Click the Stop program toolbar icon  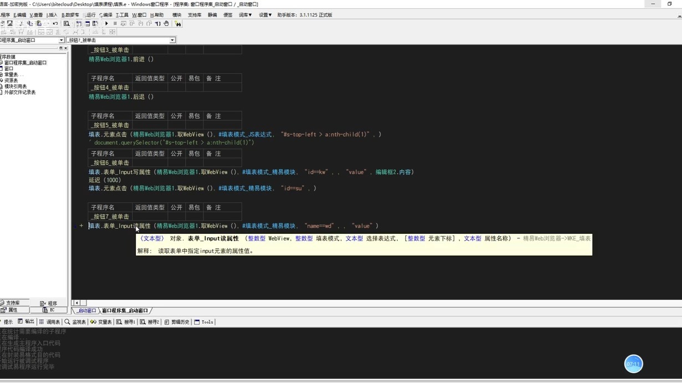tap(115, 23)
